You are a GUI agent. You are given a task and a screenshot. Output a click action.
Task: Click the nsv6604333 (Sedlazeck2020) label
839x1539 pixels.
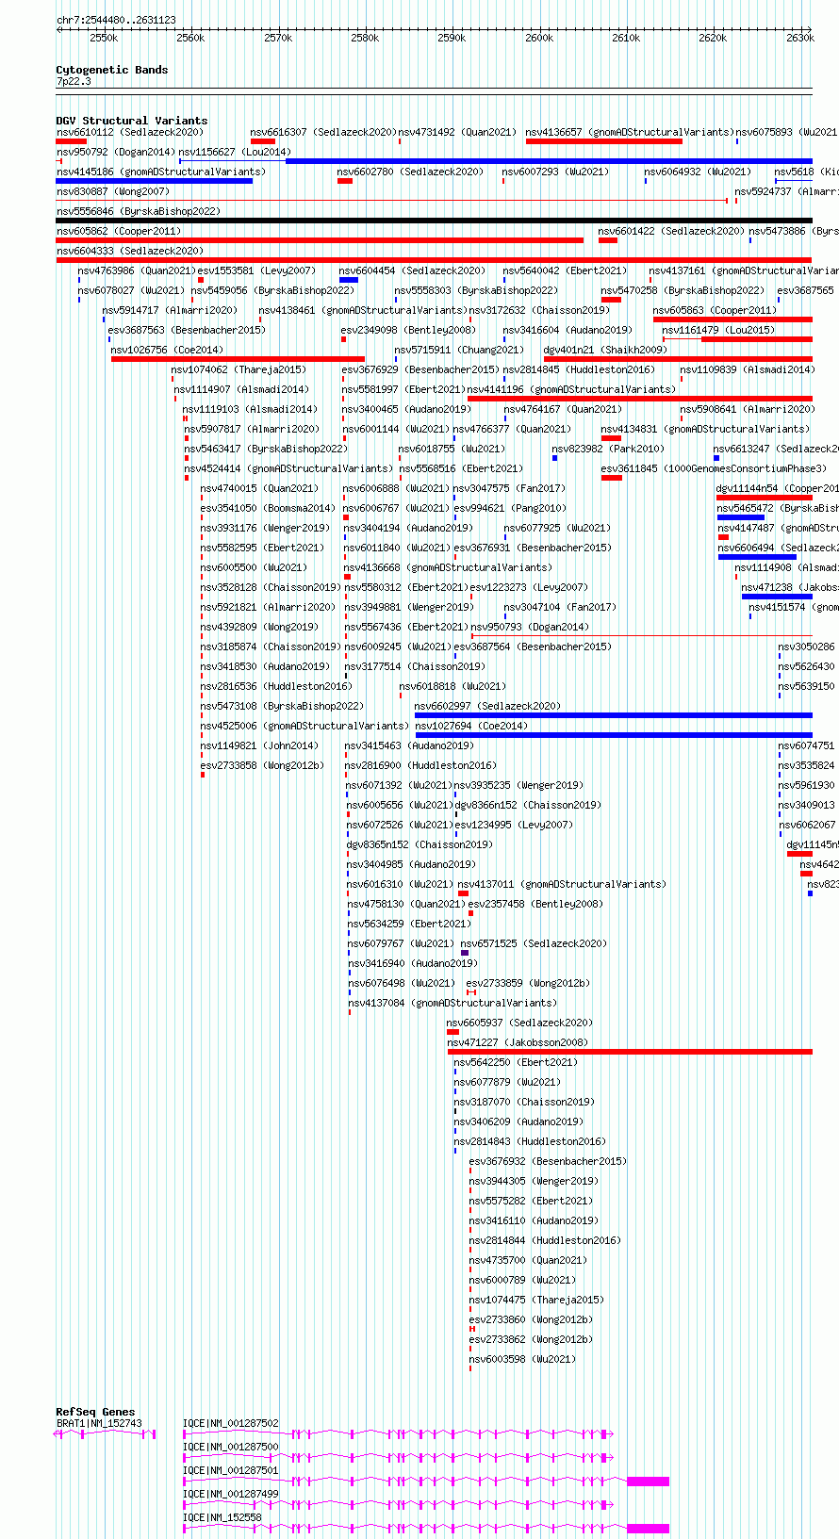click(x=130, y=251)
